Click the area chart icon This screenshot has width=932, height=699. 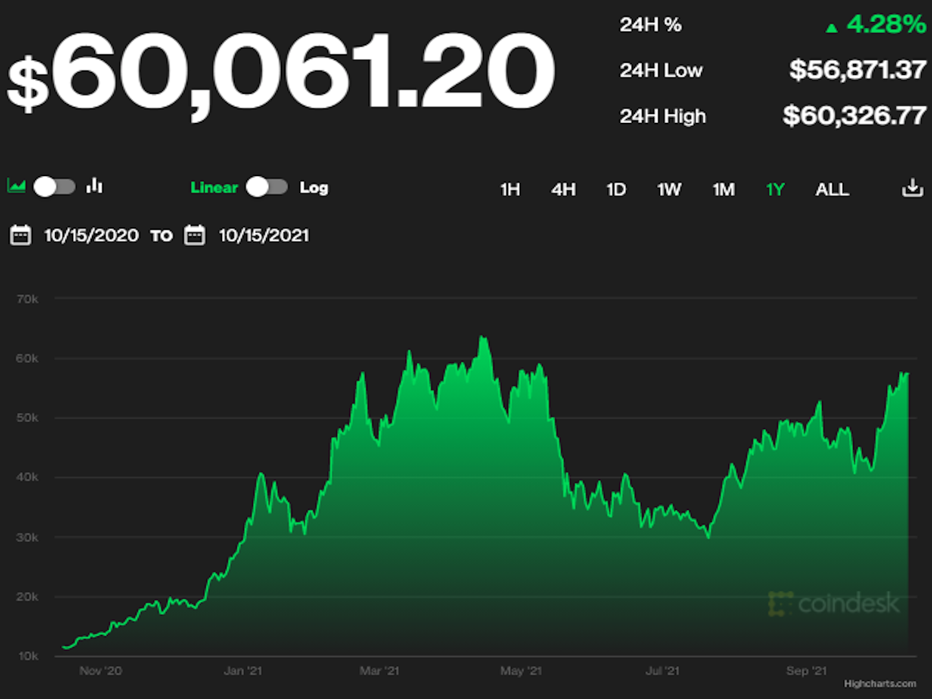click(x=16, y=186)
